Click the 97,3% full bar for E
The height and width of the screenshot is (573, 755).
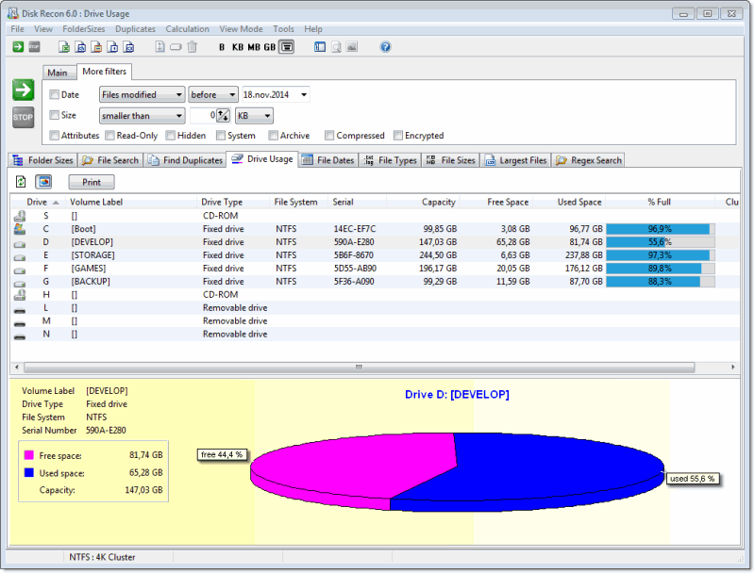pyautogui.click(x=660, y=255)
